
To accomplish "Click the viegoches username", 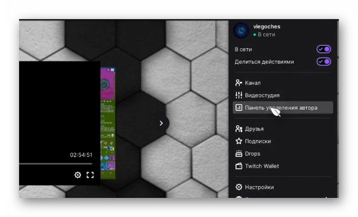I will click(x=267, y=26).
